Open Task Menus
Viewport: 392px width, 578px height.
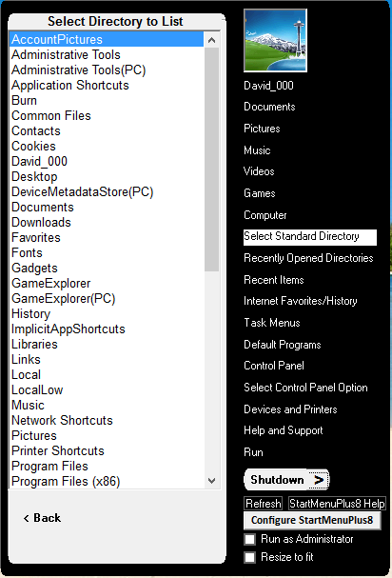pos(272,323)
